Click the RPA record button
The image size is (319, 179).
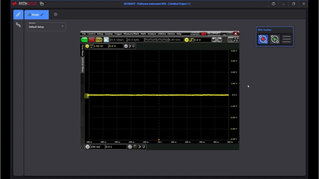coord(263,39)
